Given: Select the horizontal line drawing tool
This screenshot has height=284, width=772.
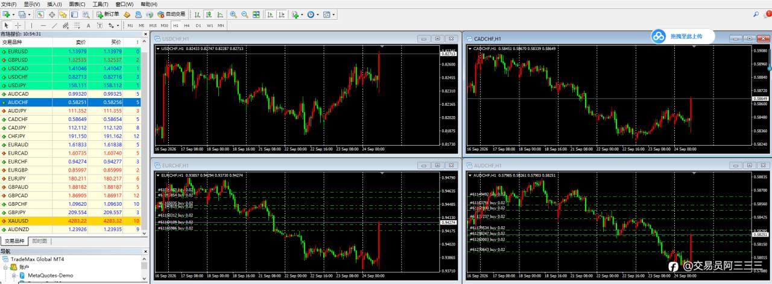Looking at the screenshot, I should (43, 25).
